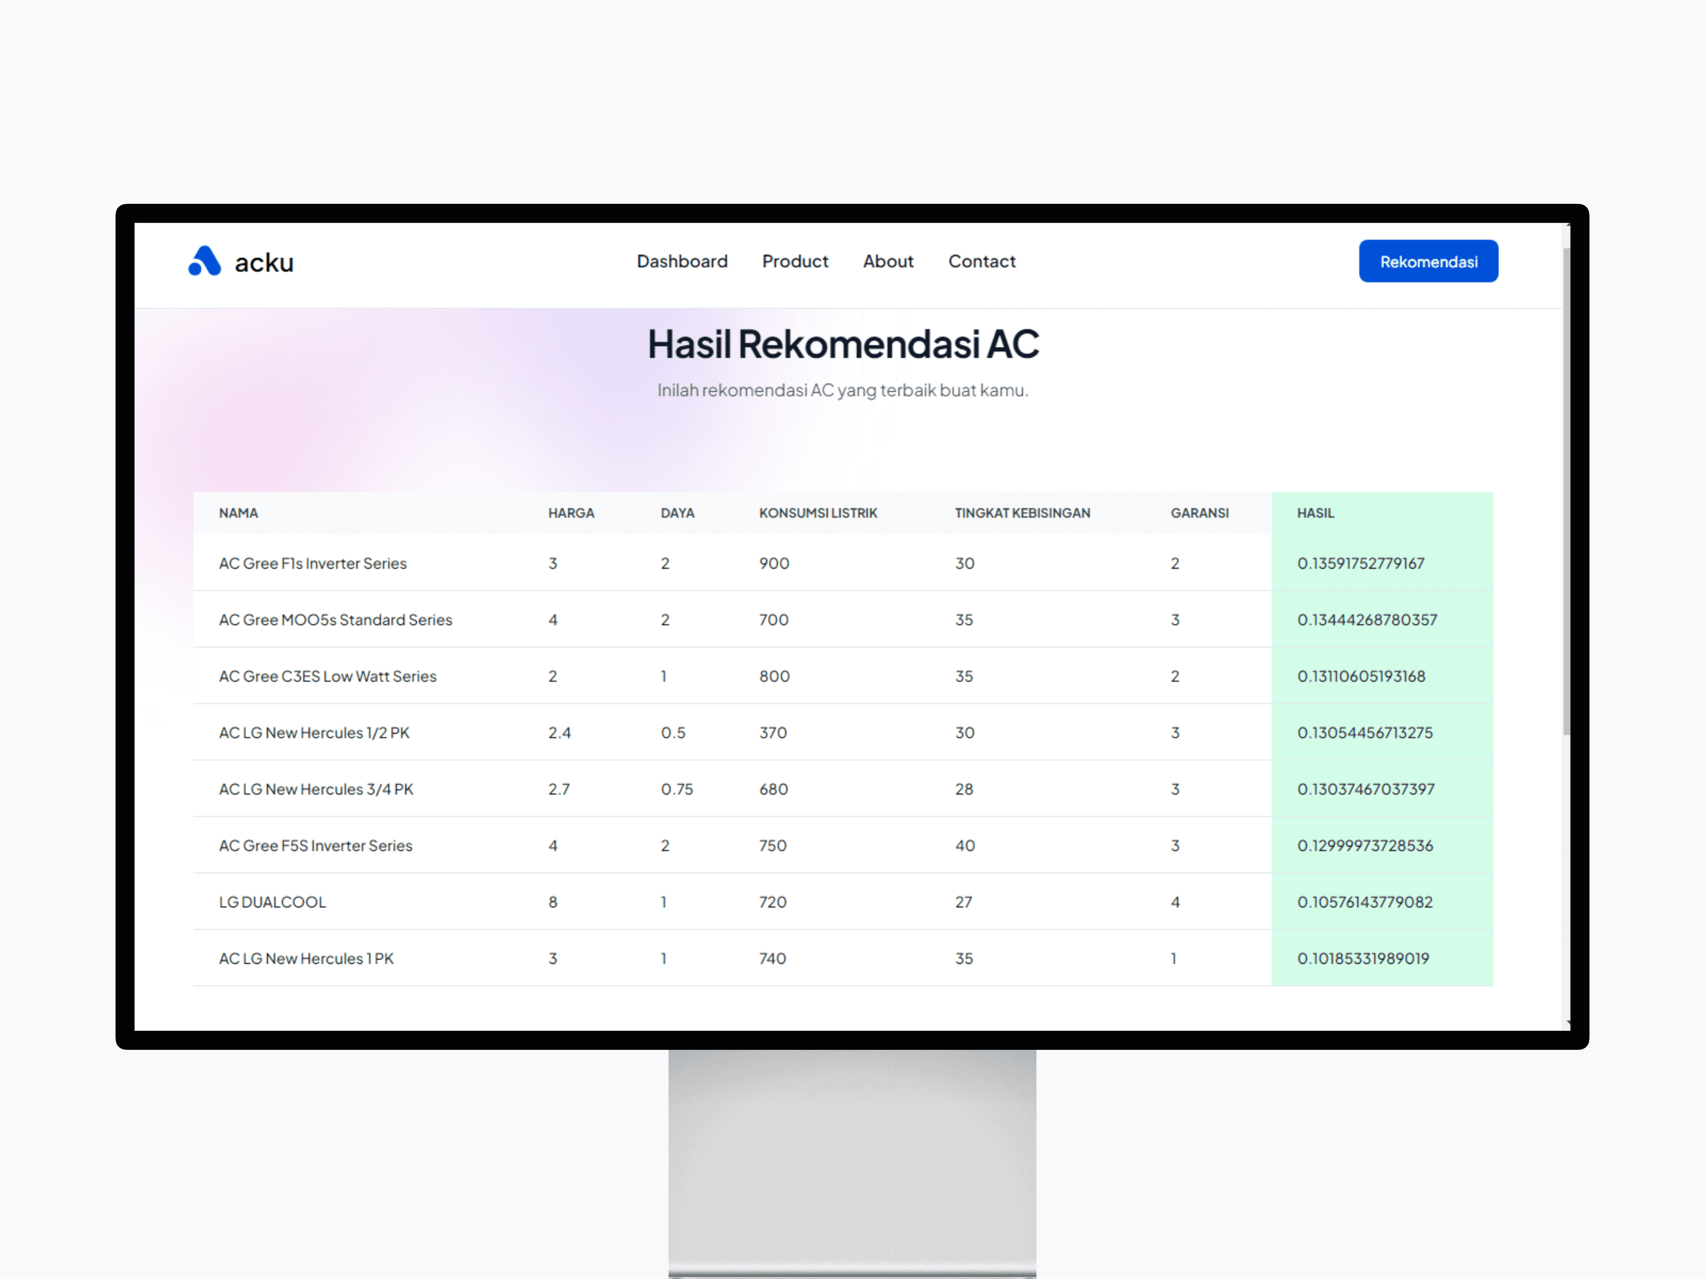Select AC LG New Hercules 1/2 PK name
1705x1279 pixels.
(314, 733)
